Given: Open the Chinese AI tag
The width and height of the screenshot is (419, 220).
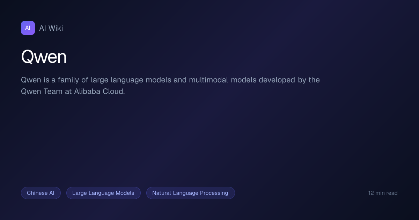Looking at the screenshot, I should tap(41, 193).
